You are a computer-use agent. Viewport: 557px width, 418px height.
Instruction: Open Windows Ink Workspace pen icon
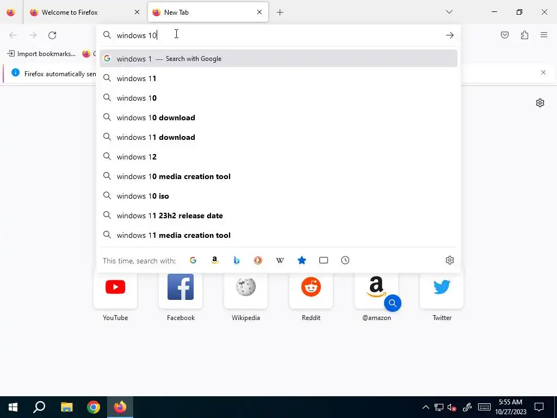[x=467, y=407]
